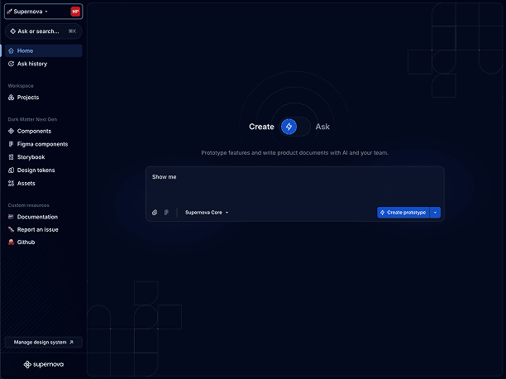Click the Components icon in sidebar
Screen dimensions: 506x379
(x=11, y=131)
